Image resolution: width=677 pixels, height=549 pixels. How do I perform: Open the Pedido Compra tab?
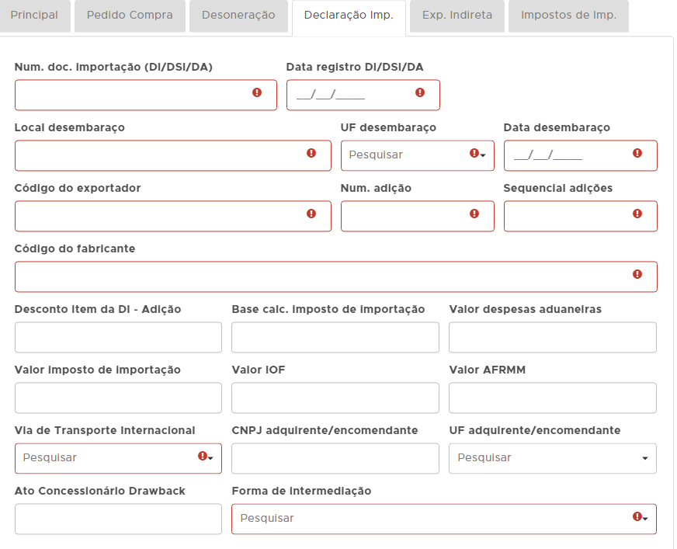[130, 16]
